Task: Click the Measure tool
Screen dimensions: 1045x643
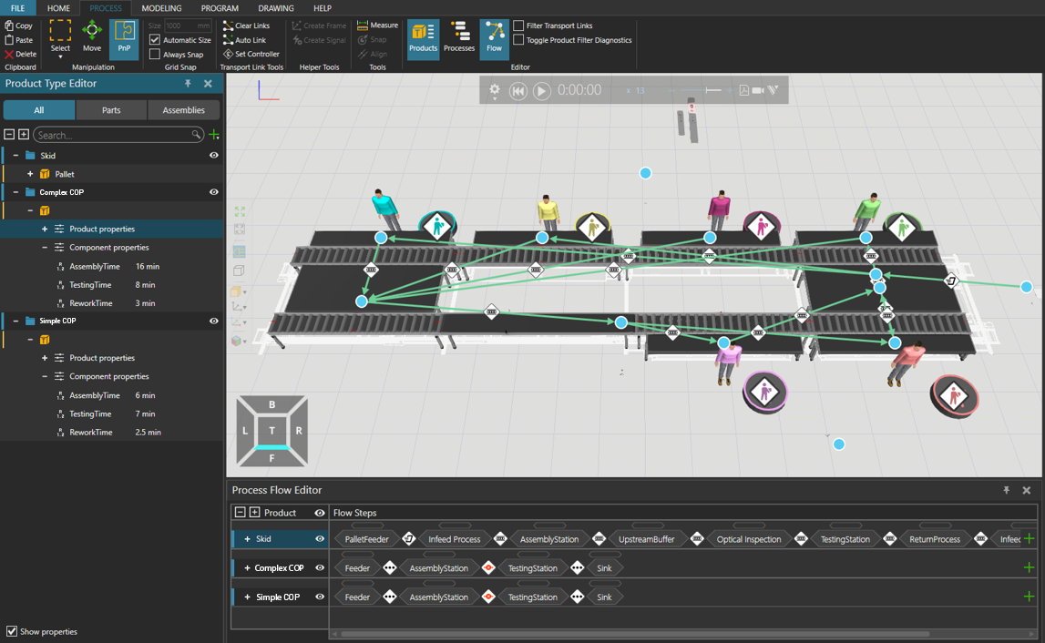Action: [377, 26]
